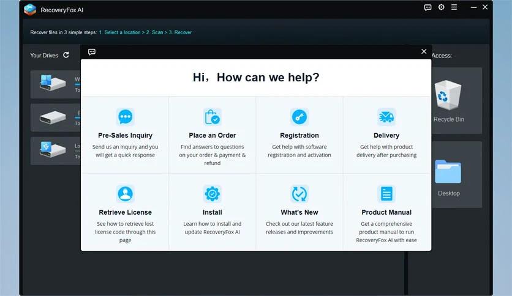The height and width of the screenshot is (296, 512).
Task: Click the chat icon in dialog header
Action: pyautogui.click(x=92, y=52)
